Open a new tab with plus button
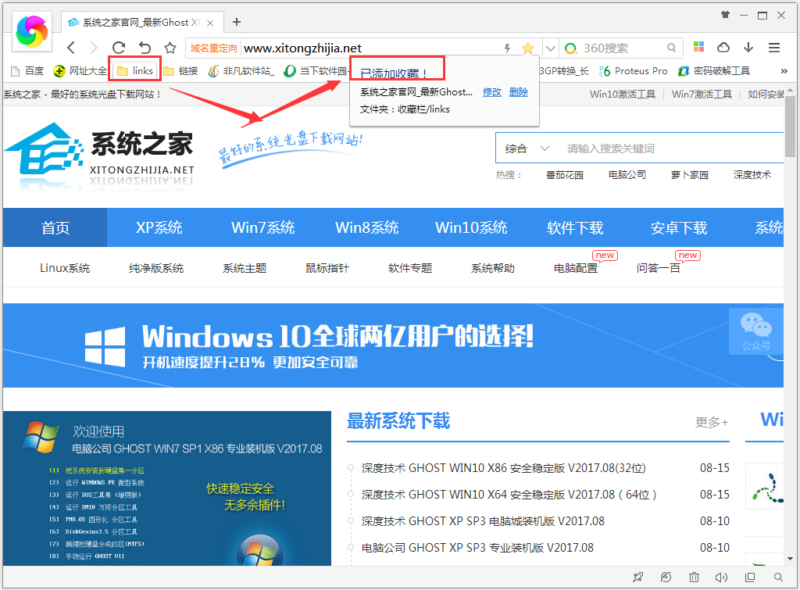Image resolution: width=800 pixels, height=590 pixels. click(237, 22)
